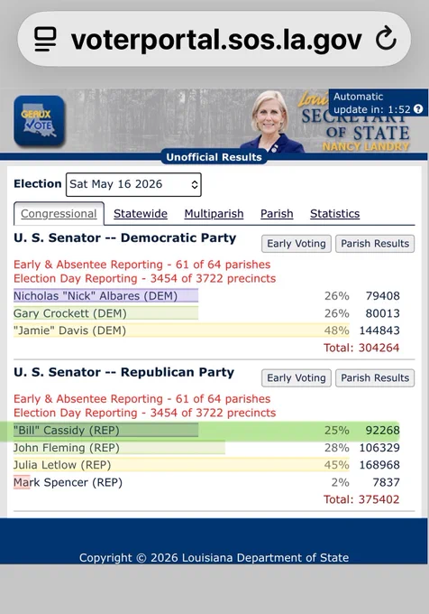Viewport: 429px width, 614px height.
Task: Tap the voterportal.sos.la.gov address field
Action: pyautogui.click(x=214, y=39)
